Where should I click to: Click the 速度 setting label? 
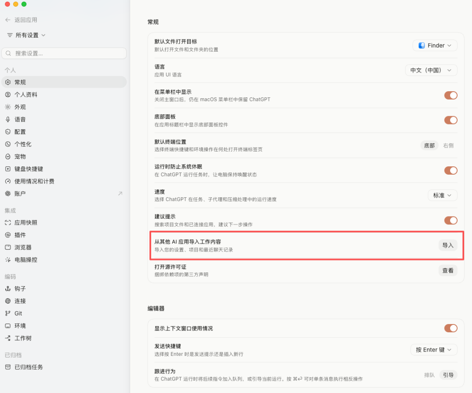click(160, 192)
